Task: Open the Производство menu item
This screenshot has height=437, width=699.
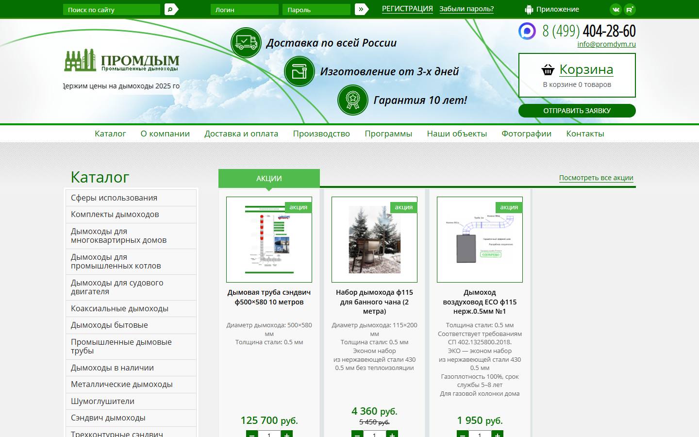Action: click(x=321, y=134)
